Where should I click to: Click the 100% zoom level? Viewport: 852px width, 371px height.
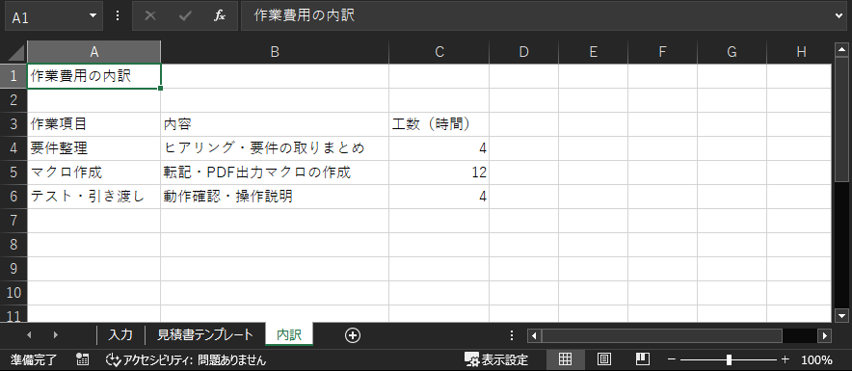click(x=816, y=359)
